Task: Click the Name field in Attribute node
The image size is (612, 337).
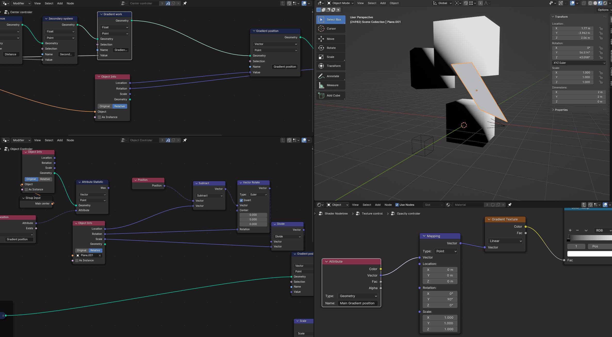Action: [x=357, y=303]
